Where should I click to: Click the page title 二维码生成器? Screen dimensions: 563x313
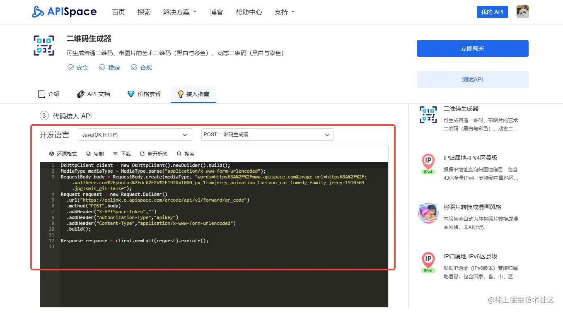pos(89,39)
